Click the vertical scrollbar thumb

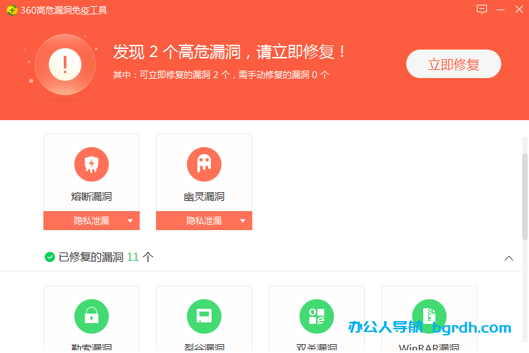tap(525, 197)
